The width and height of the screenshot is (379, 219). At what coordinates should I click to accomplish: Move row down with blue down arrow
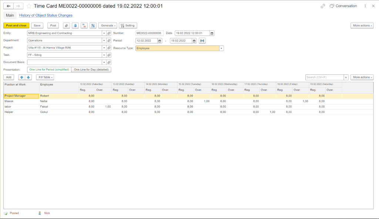[x=28, y=77]
